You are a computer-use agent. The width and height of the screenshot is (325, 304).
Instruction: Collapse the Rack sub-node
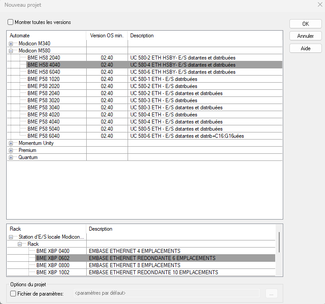[20, 244]
